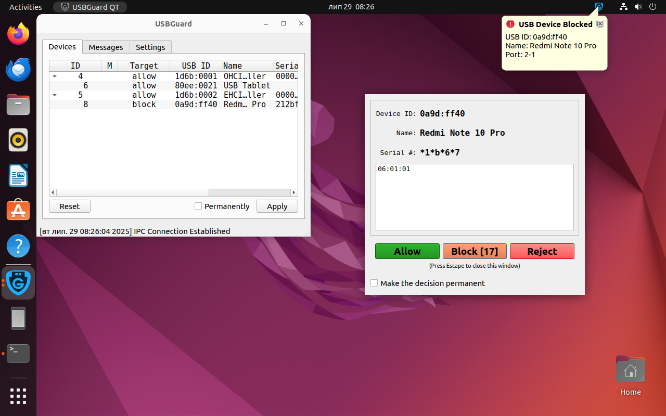Sort by the ID column header
Screen dimensions: 666x416
point(75,66)
